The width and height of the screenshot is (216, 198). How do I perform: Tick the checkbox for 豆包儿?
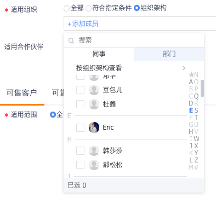[x=80, y=90]
